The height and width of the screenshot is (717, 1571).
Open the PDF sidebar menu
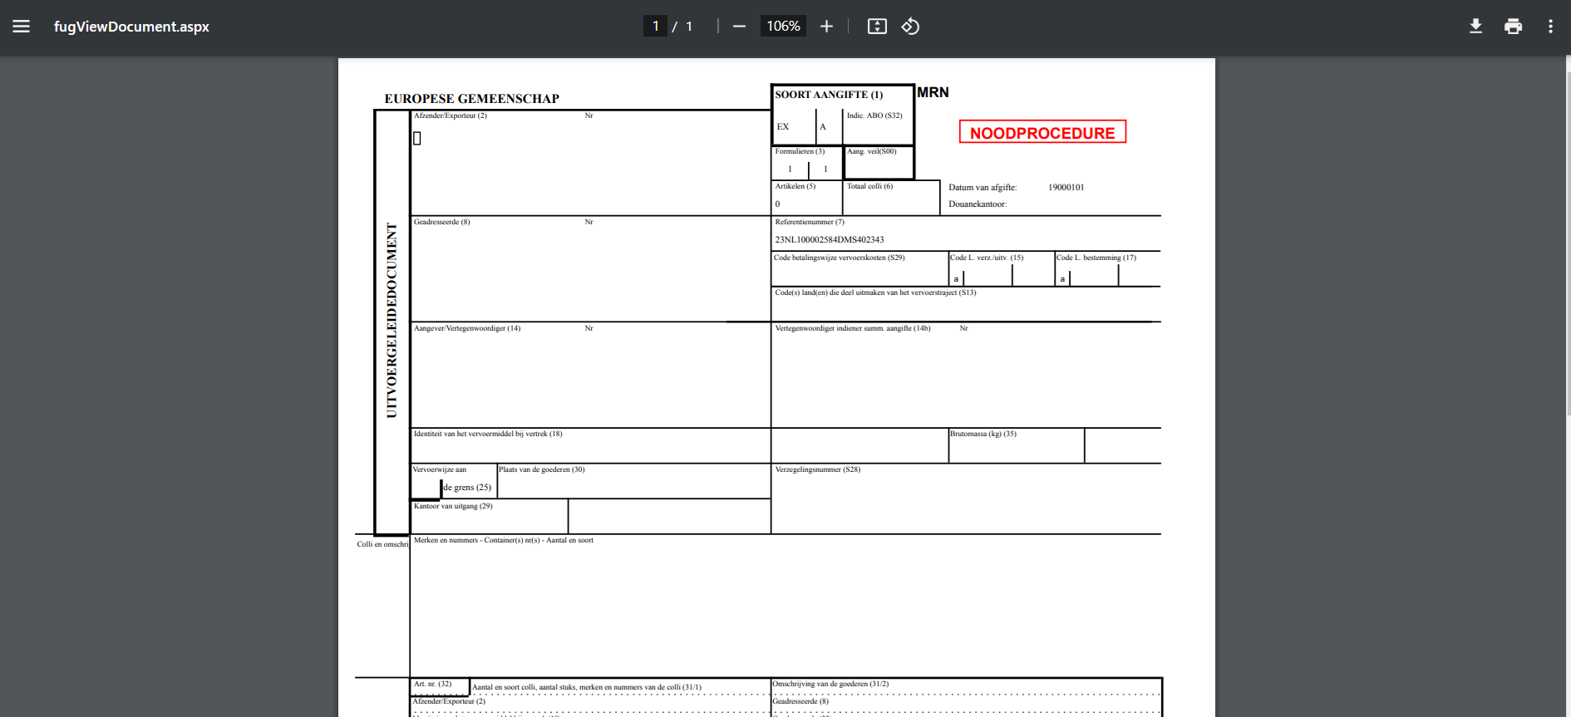(x=22, y=27)
